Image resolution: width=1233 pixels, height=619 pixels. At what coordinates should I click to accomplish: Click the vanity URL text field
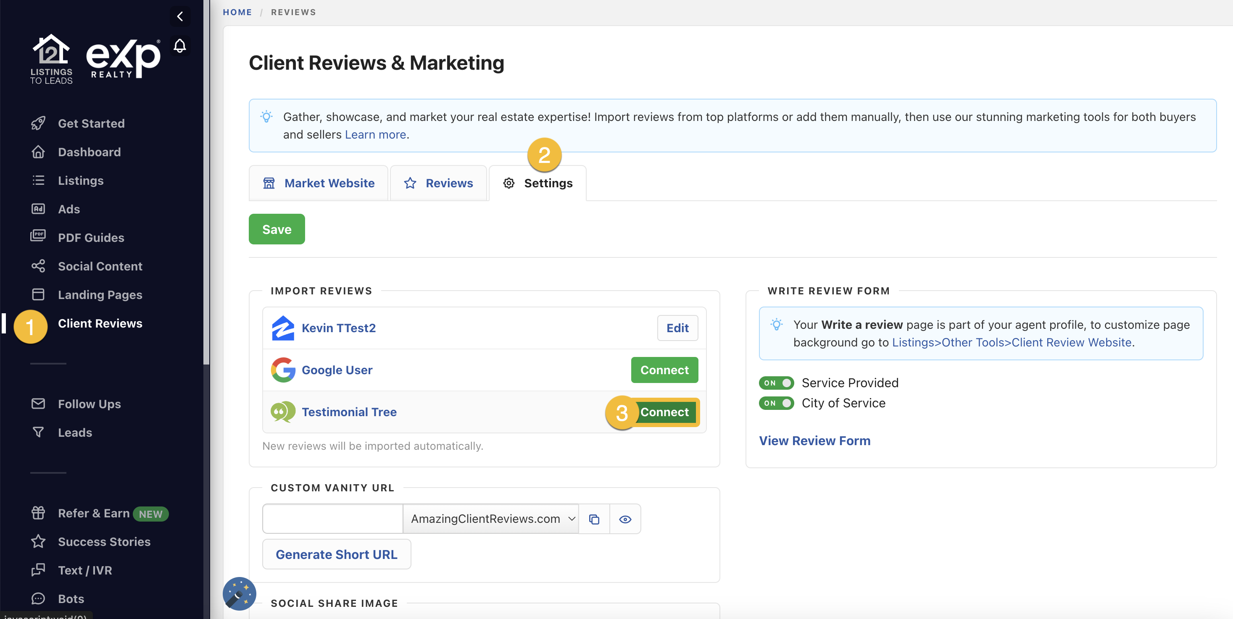coord(333,519)
